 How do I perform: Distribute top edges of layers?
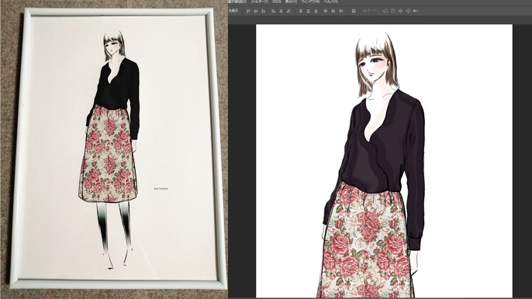coord(301,11)
